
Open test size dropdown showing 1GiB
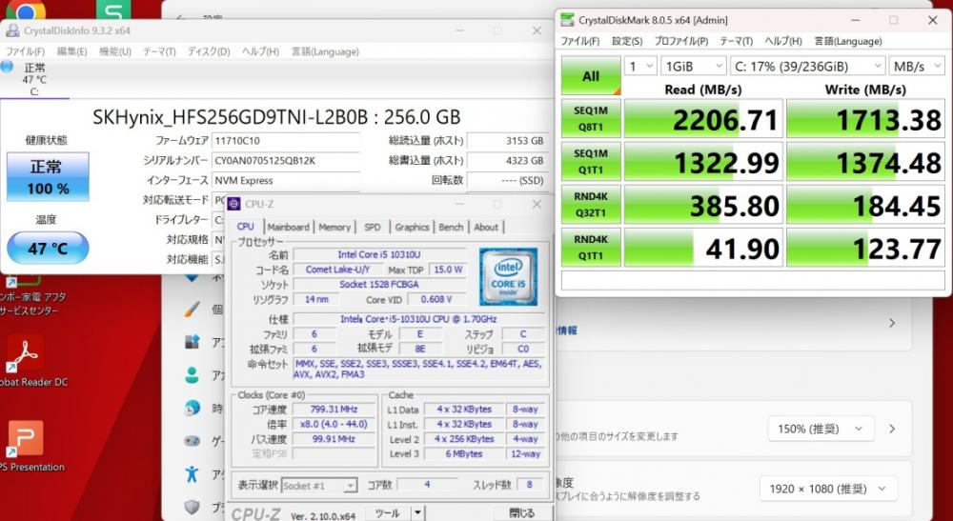(x=694, y=66)
